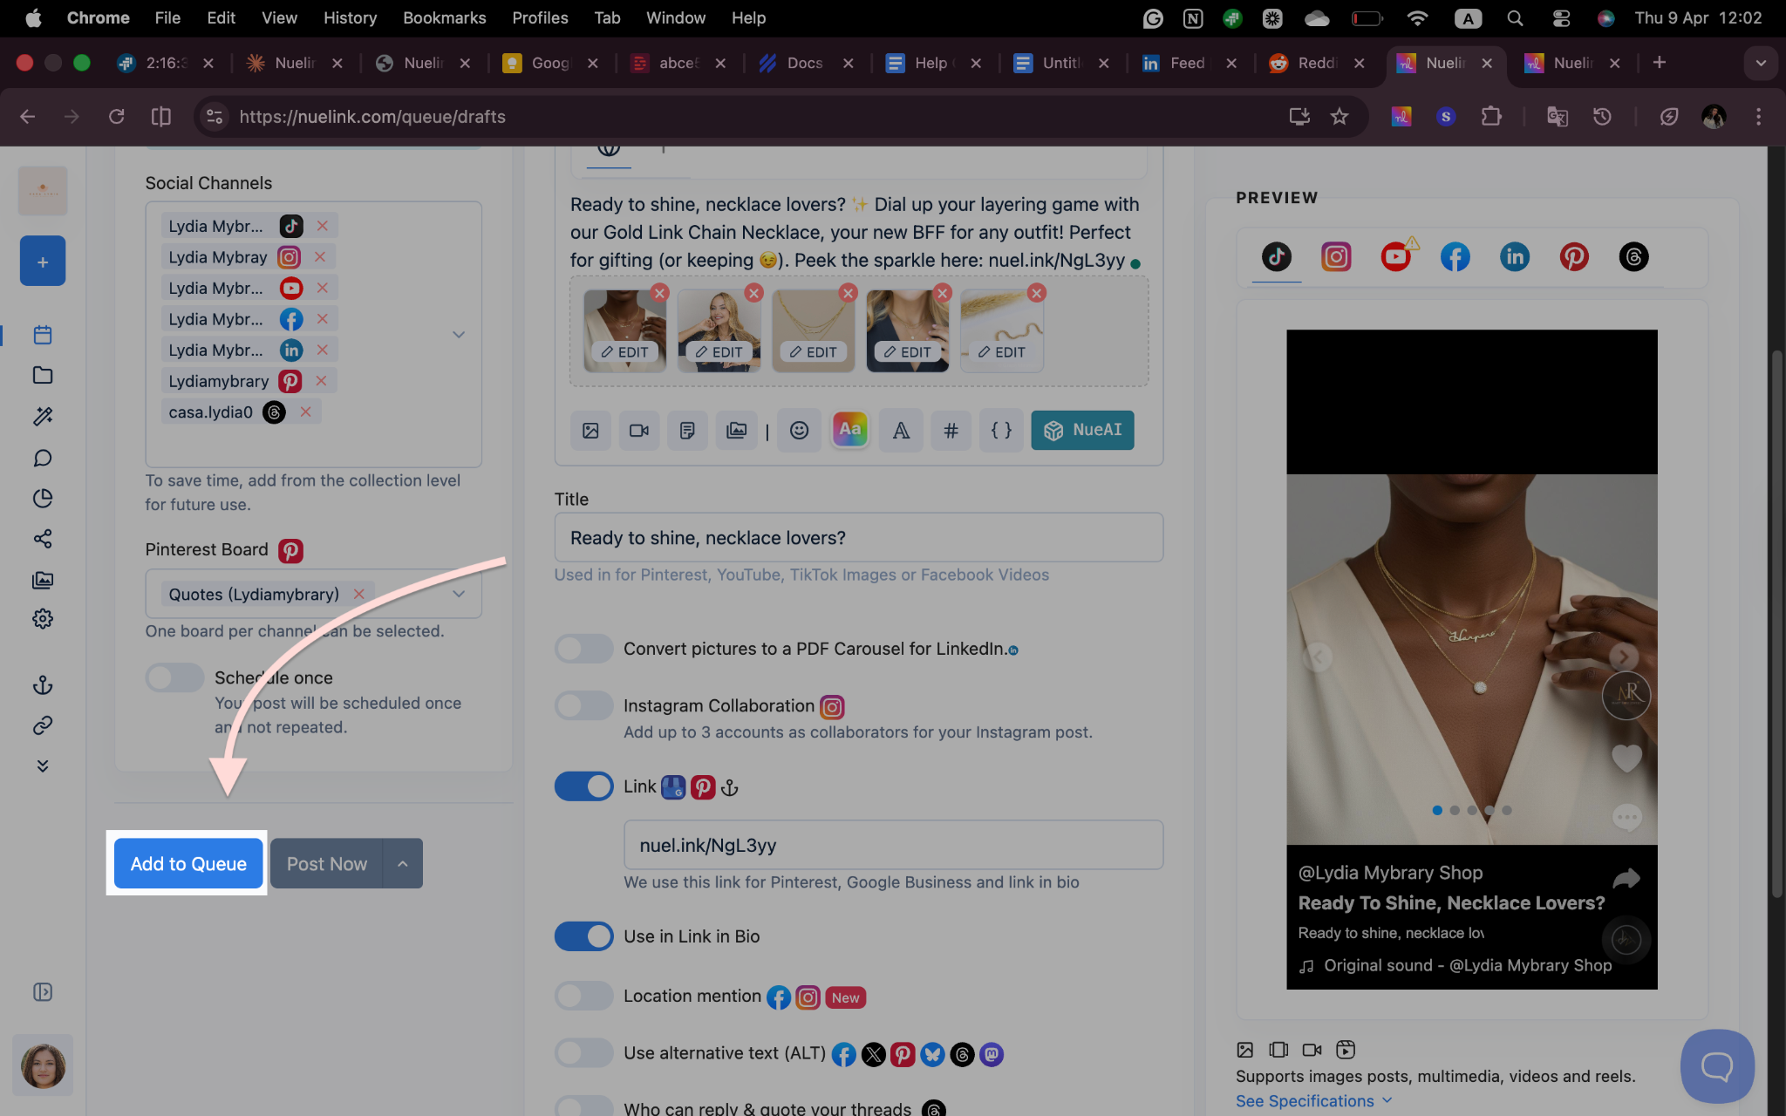The width and height of the screenshot is (1786, 1116).
Task: Click the magic wand icon in sidebar
Action: click(x=43, y=417)
